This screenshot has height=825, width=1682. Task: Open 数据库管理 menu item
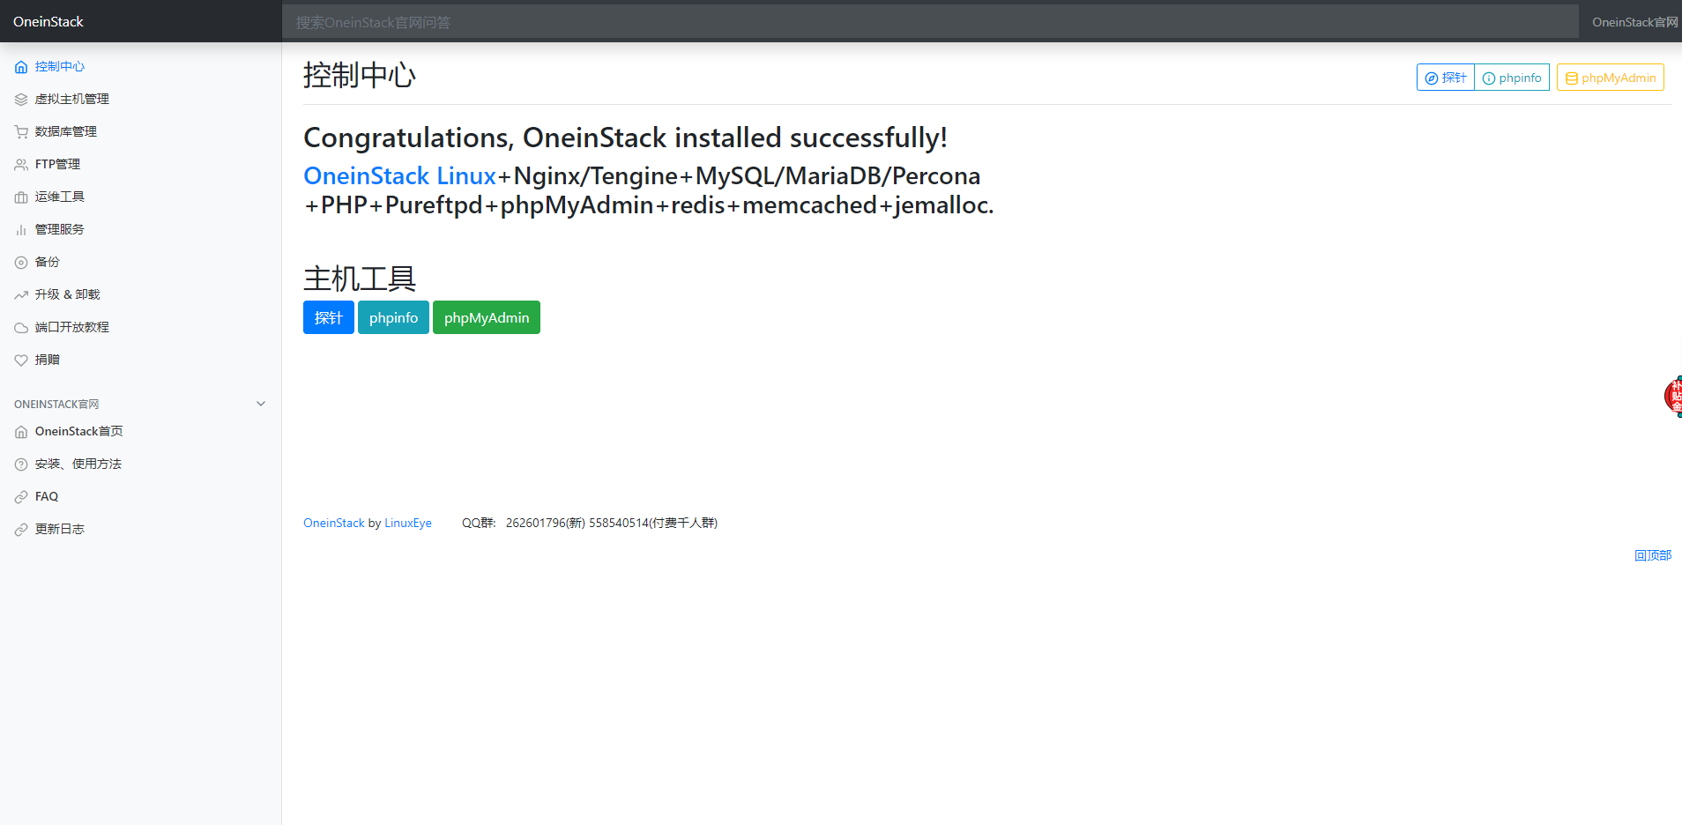pos(66,131)
